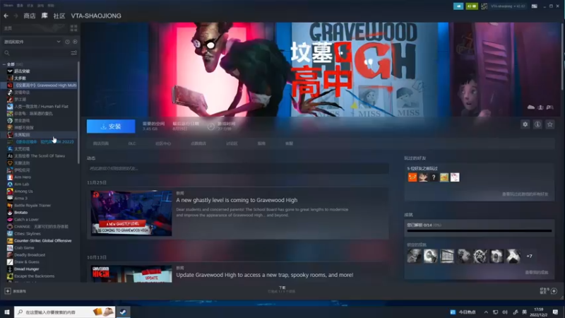
Task: Click the orange friend avatar
Action: coord(412,177)
